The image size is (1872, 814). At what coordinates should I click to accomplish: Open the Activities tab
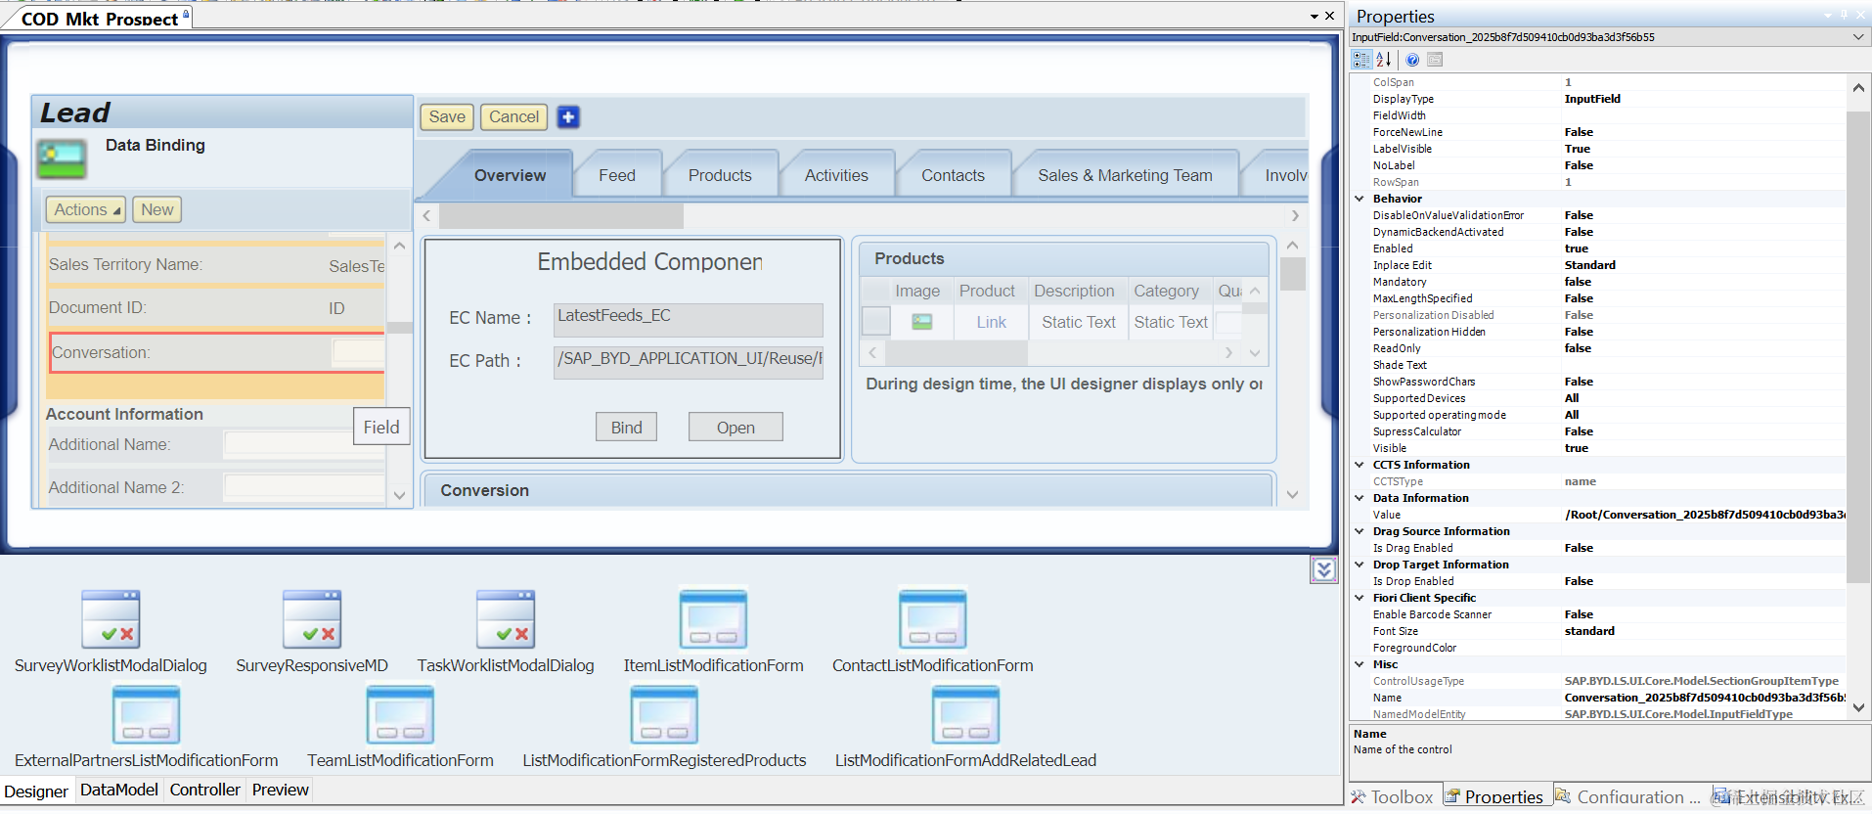point(836,175)
